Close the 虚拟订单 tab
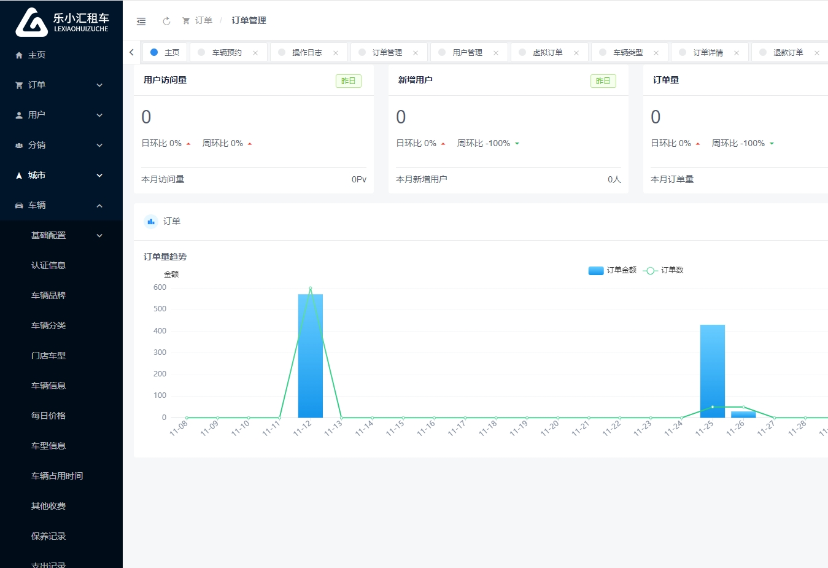Screen dimensions: 828x568 pos(576,53)
